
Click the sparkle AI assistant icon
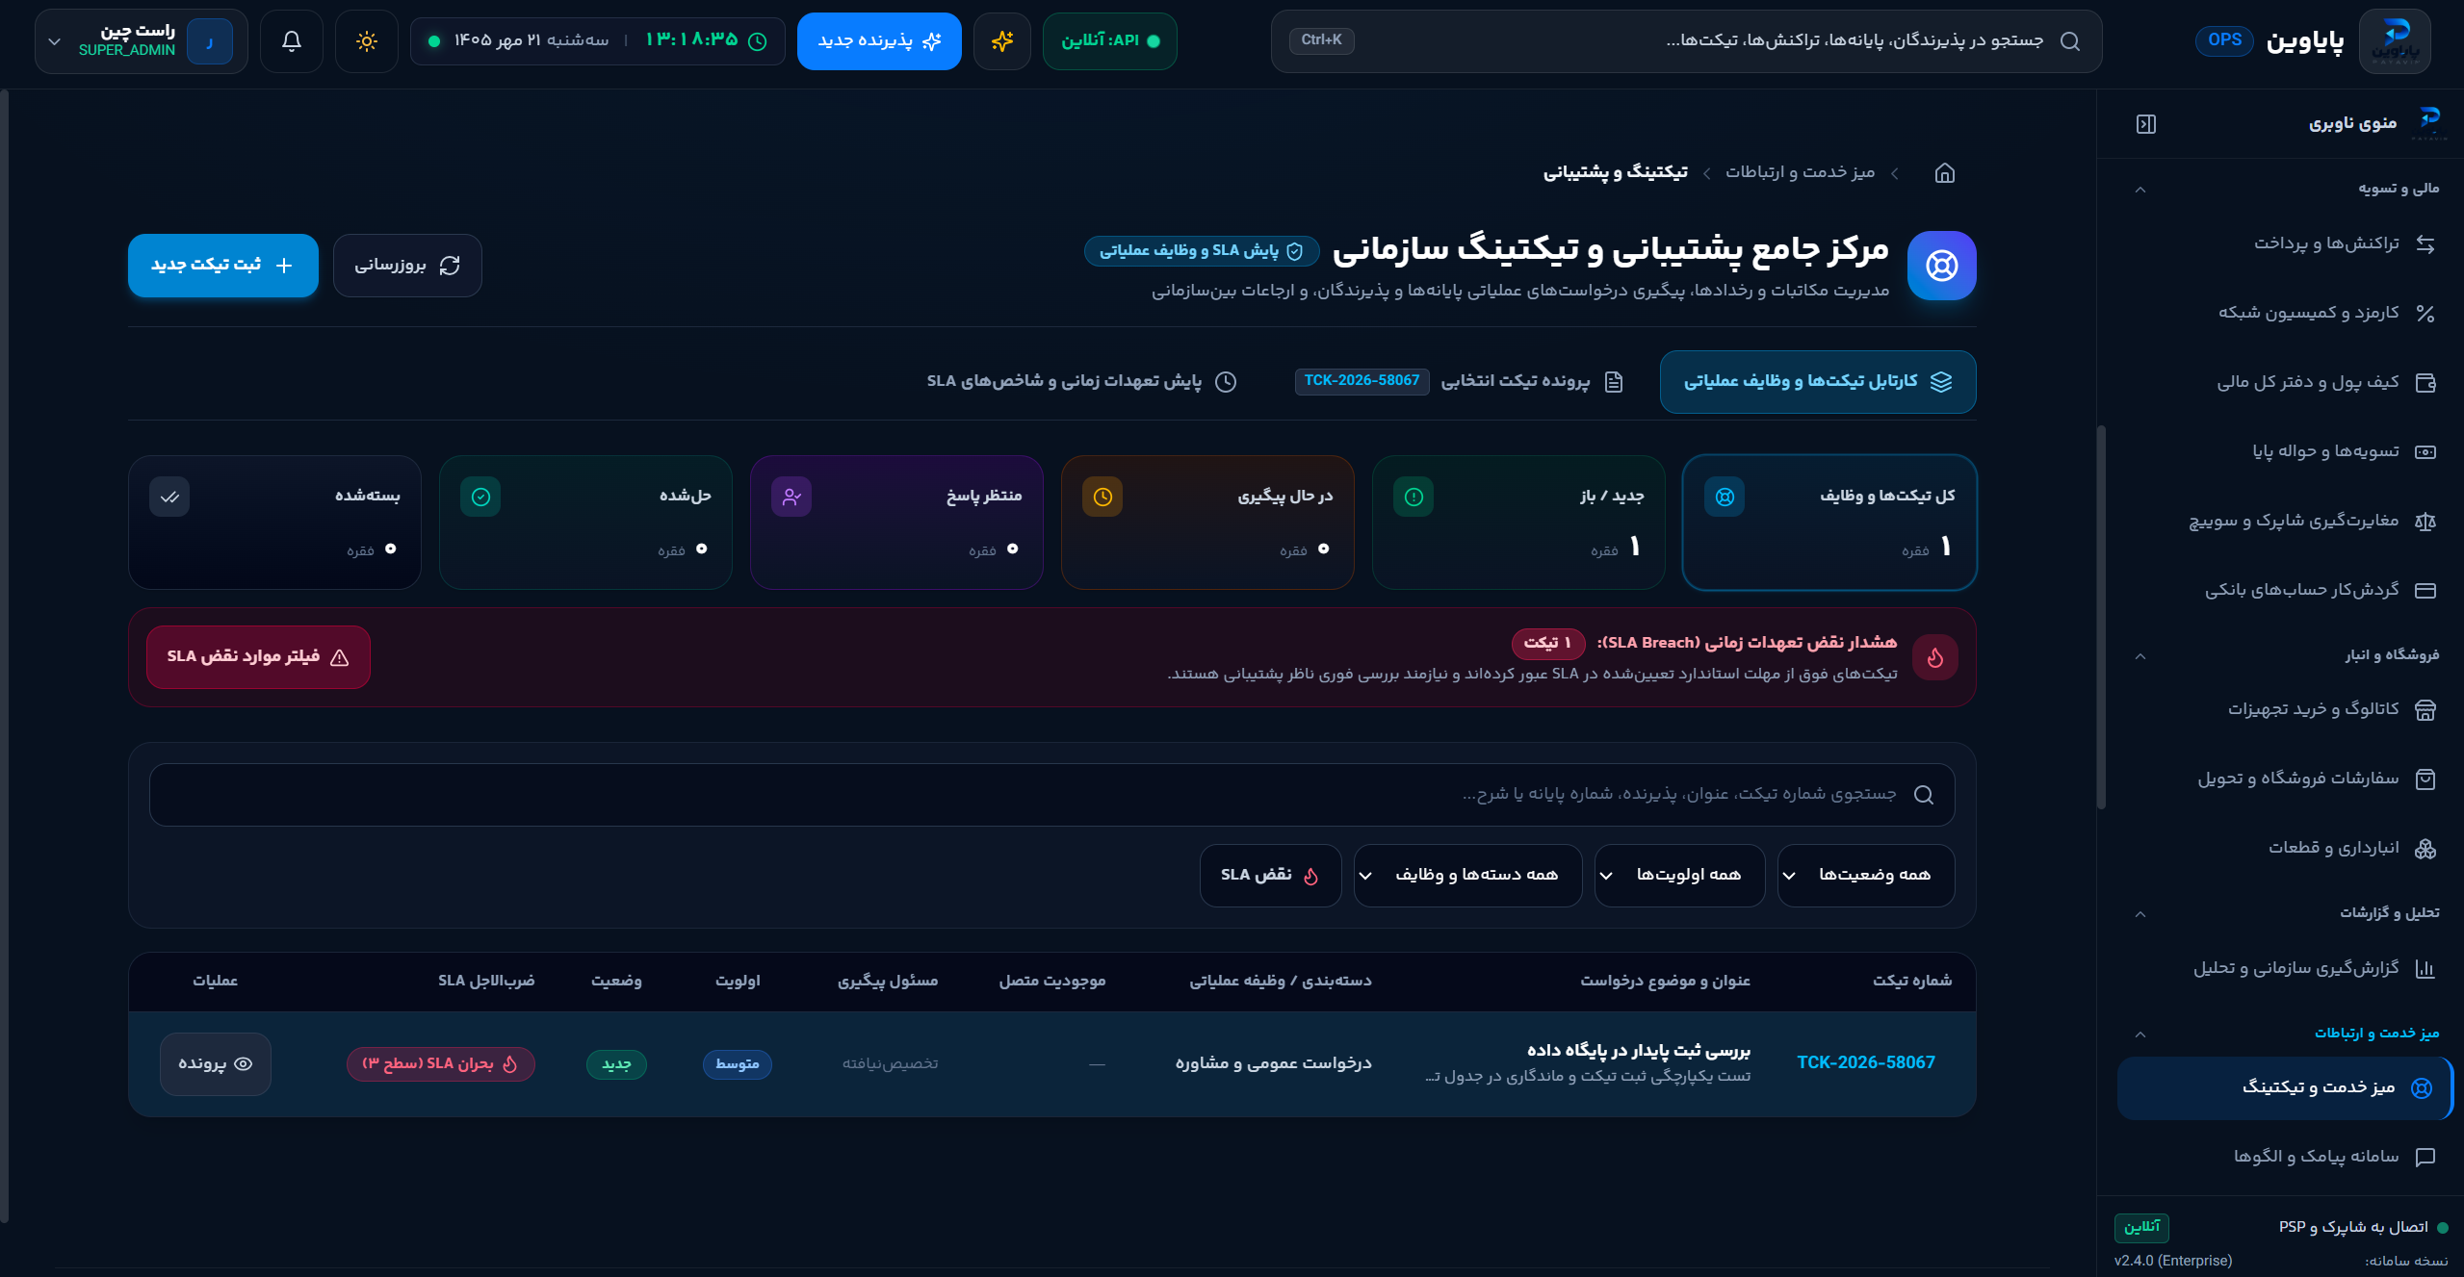pyautogui.click(x=1002, y=41)
